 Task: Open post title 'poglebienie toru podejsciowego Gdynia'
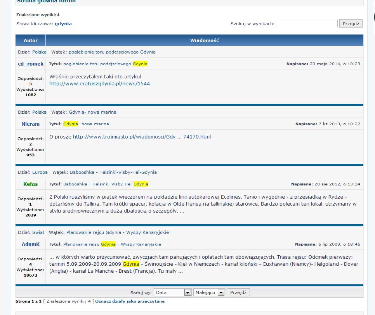[x=105, y=64]
